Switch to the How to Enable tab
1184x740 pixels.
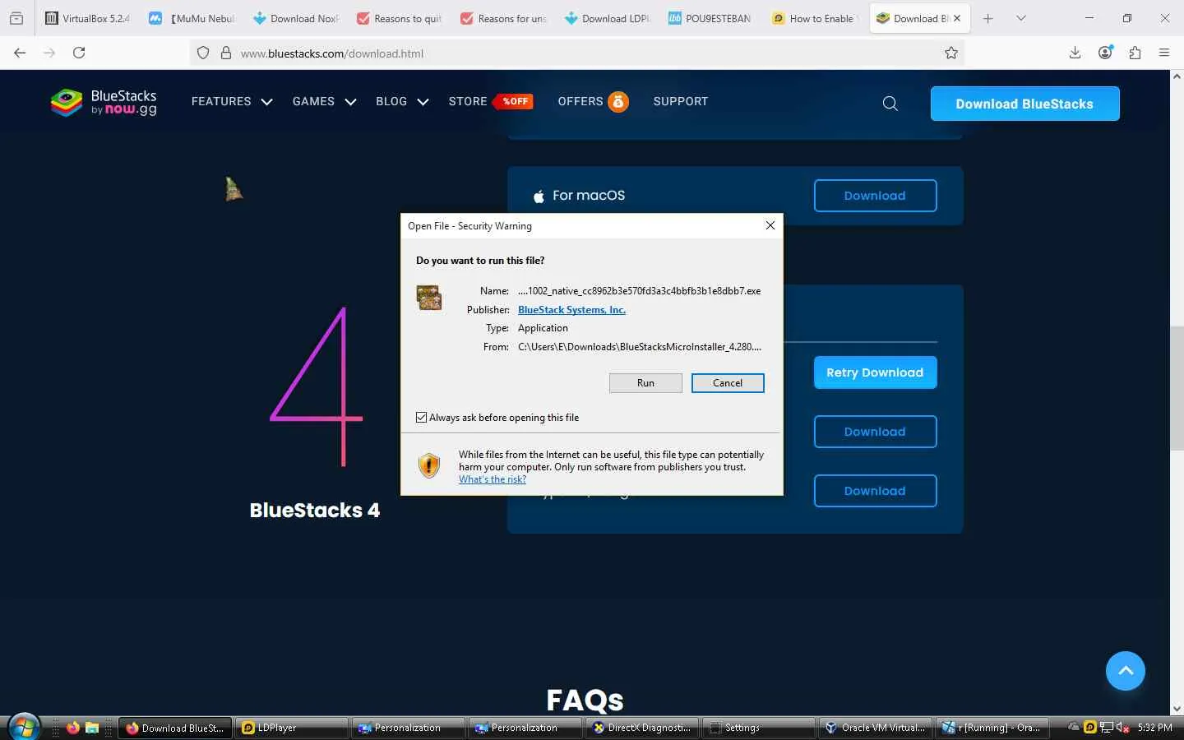814,18
